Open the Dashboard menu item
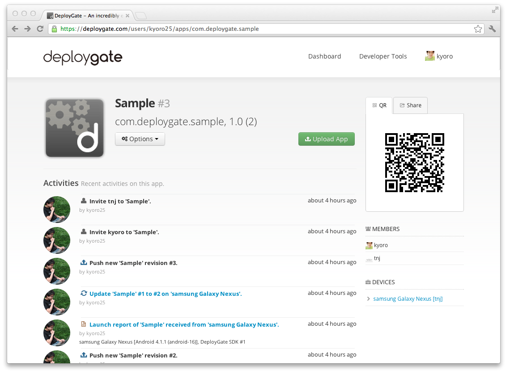This screenshot has width=510, height=374. point(325,57)
